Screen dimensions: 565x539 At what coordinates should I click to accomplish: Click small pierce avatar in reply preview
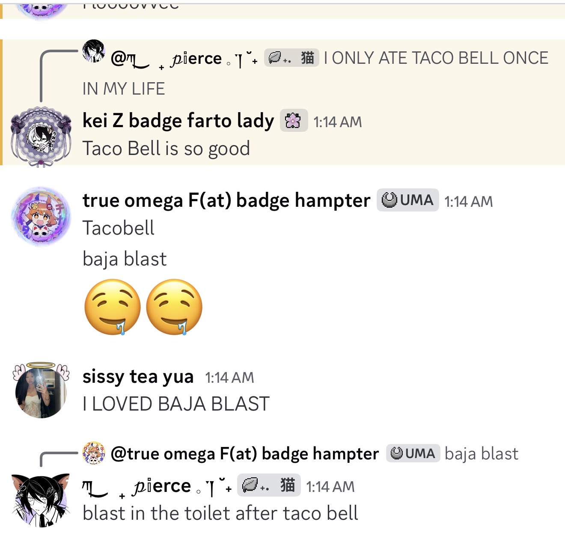click(x=93, y=51)
